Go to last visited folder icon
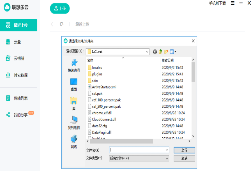This screenshot has height=171, width=251. pyautogui.click(x=155, y=52)
